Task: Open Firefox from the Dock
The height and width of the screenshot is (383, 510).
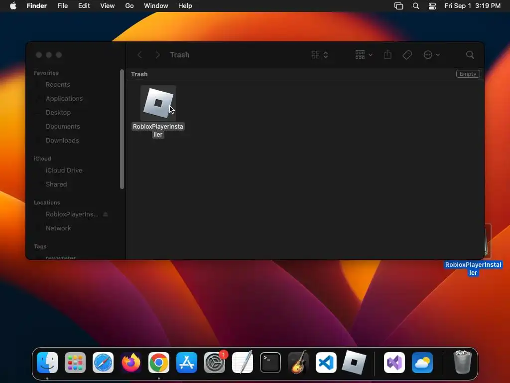Action: point(131,363)
